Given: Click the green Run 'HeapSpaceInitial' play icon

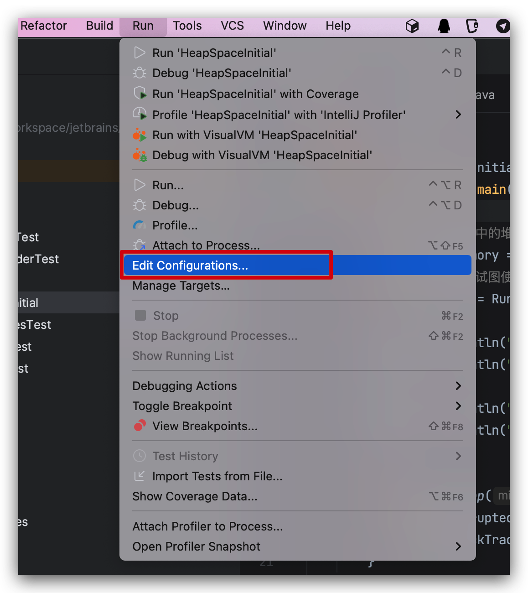Looking at the screenshot, I should (140, 53).
